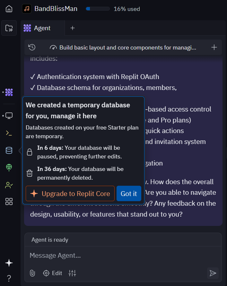Select the Edit mode target button
Image resolution: width=227 pixels, height=286 pixels.
pos(52,273)
